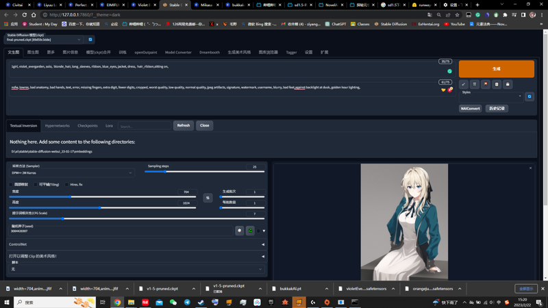The image size is (548, 308).
Task: Enable the 面部修复 face restore checkbox
Action: pos(11,184)
